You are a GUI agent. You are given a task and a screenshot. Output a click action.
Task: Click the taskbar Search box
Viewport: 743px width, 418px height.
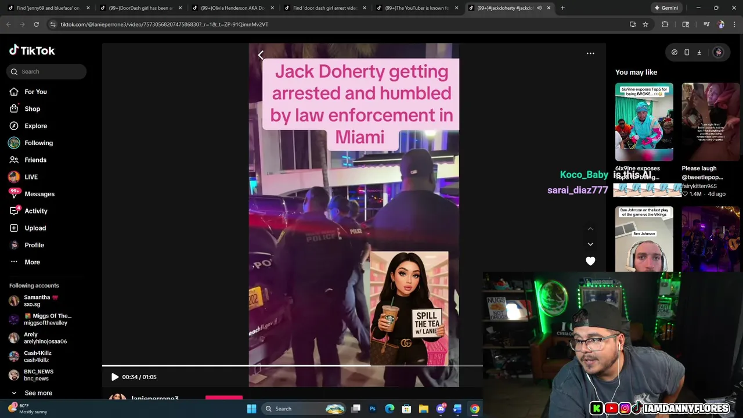tap(305, 409)
